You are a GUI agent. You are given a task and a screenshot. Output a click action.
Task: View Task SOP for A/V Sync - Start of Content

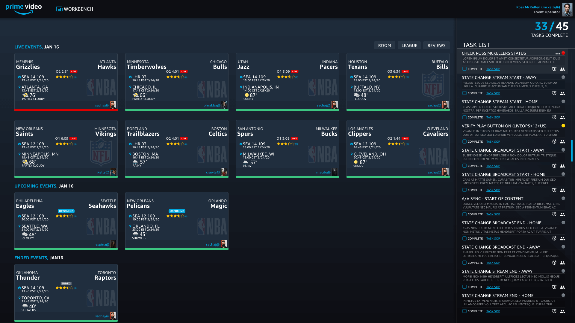[493, 214]
